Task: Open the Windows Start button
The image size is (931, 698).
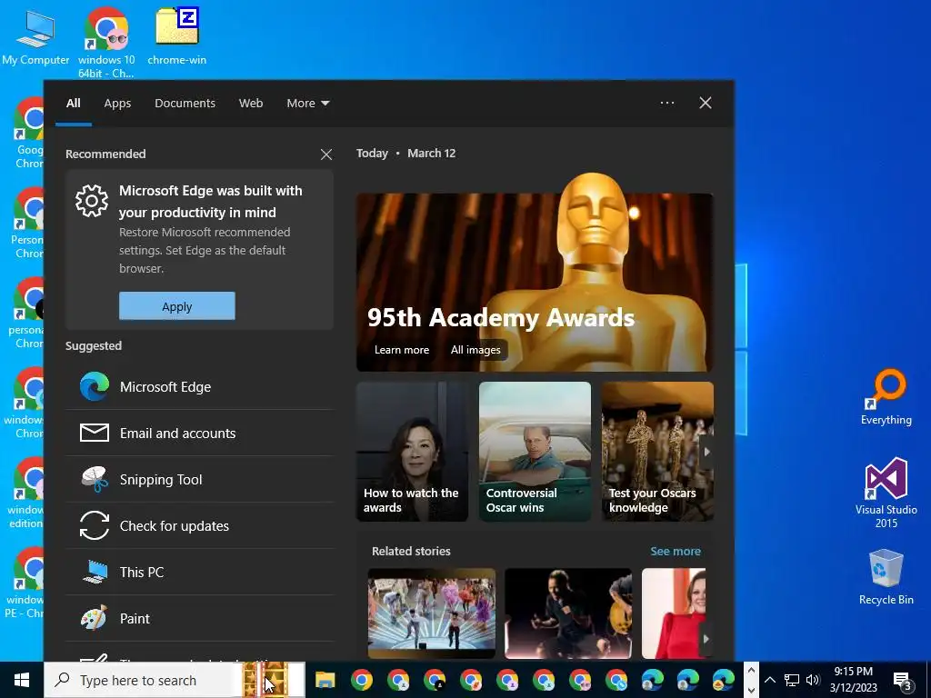Action: (x=22, y=680)
